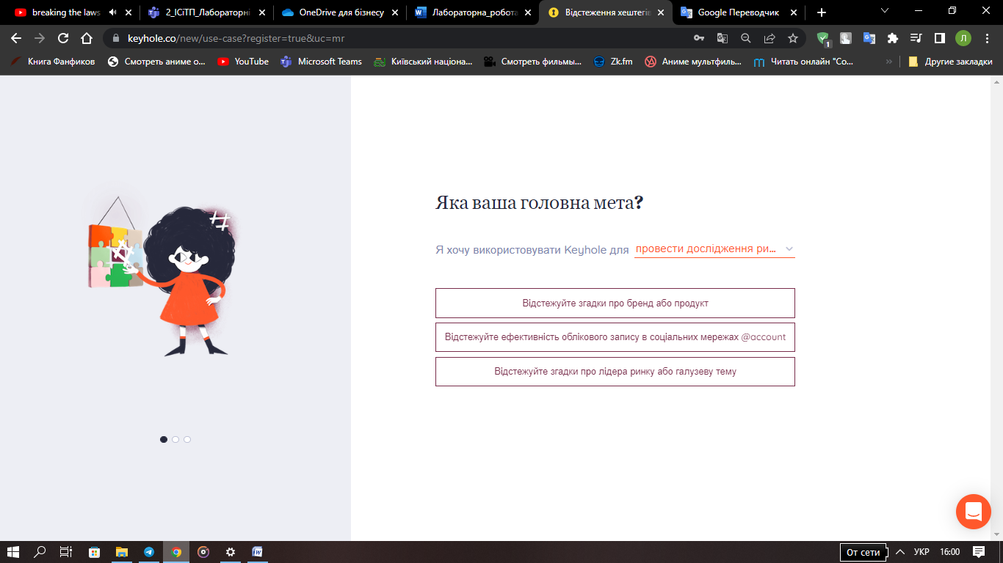Screen dimensions: 1003x563
Task: Open Microsoft Store from the taskbar
Action: pyautogui.click(x=94, y=552)
